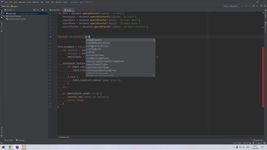Click the expand/collapse all icon in Project panel
Screen dimensions: 267x150
[38, 10]
